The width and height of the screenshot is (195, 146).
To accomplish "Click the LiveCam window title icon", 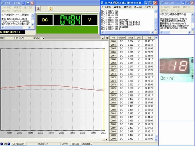I will [161, 3].
